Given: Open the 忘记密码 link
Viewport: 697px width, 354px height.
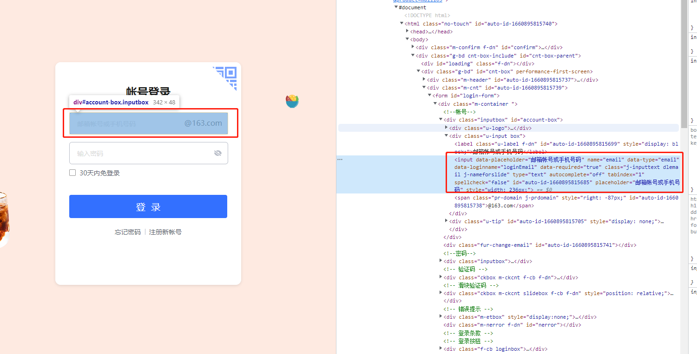Looking at the screenshot, I should click(x=128, y=232).
